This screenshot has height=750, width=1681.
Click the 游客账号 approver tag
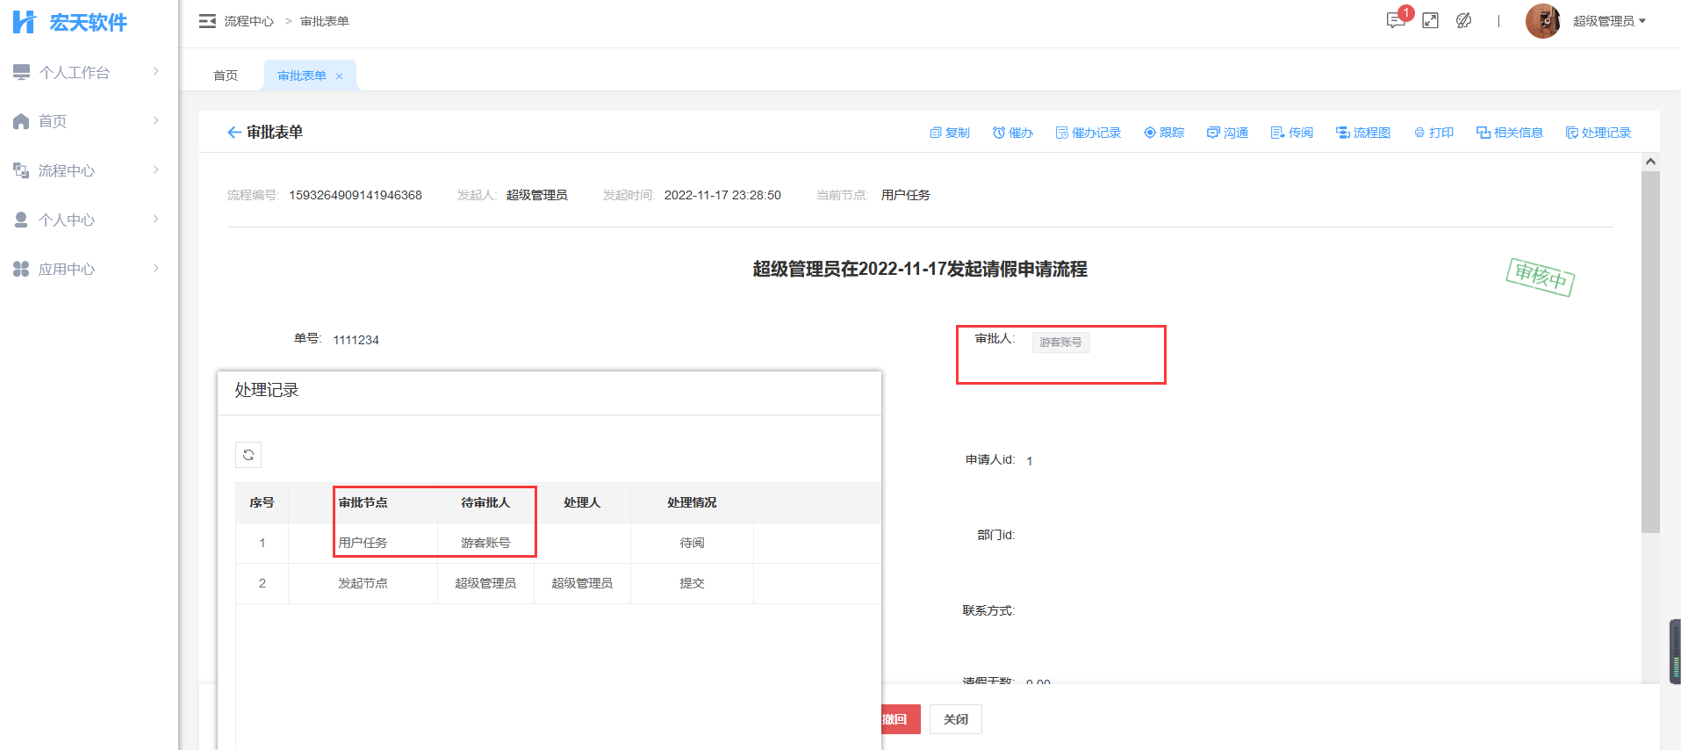[1060, 343]
